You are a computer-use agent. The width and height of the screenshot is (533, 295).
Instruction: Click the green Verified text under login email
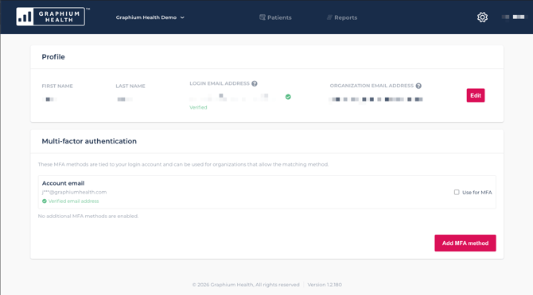[x=198, y=107]
